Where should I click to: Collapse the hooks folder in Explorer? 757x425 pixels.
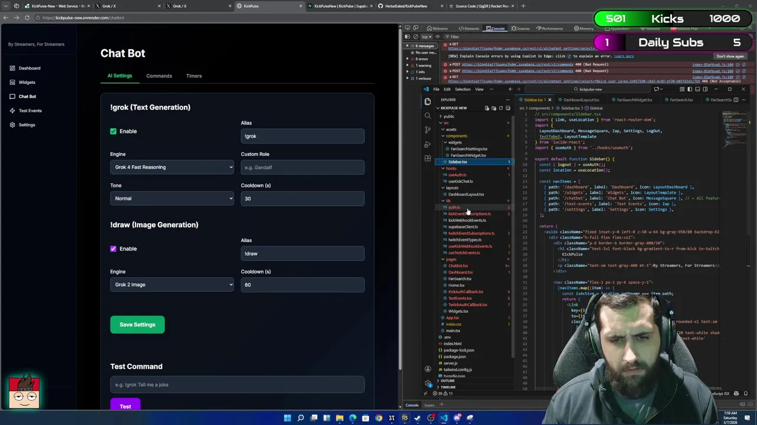(x=450, y=168)
